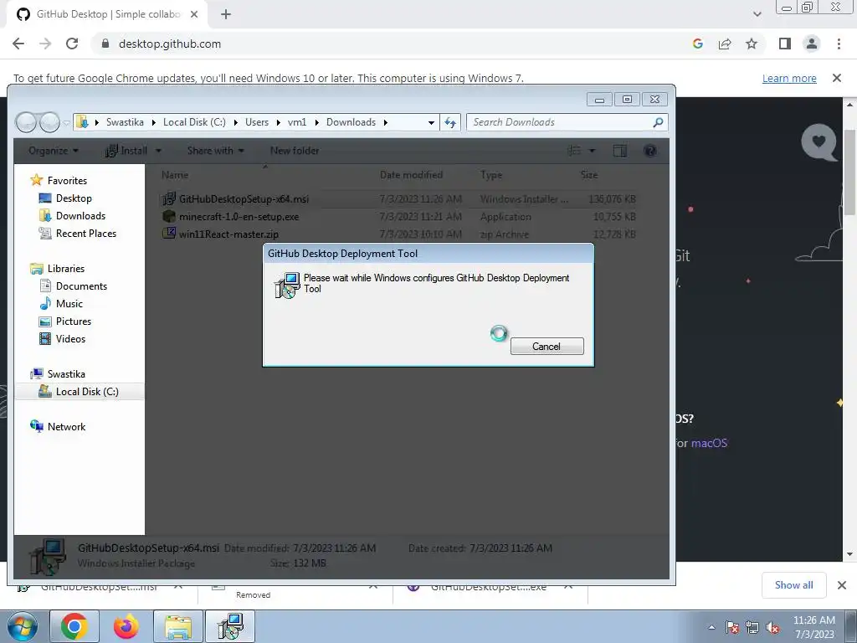Click vm1 in the breadcrumb path

click(x=297, y=122)
